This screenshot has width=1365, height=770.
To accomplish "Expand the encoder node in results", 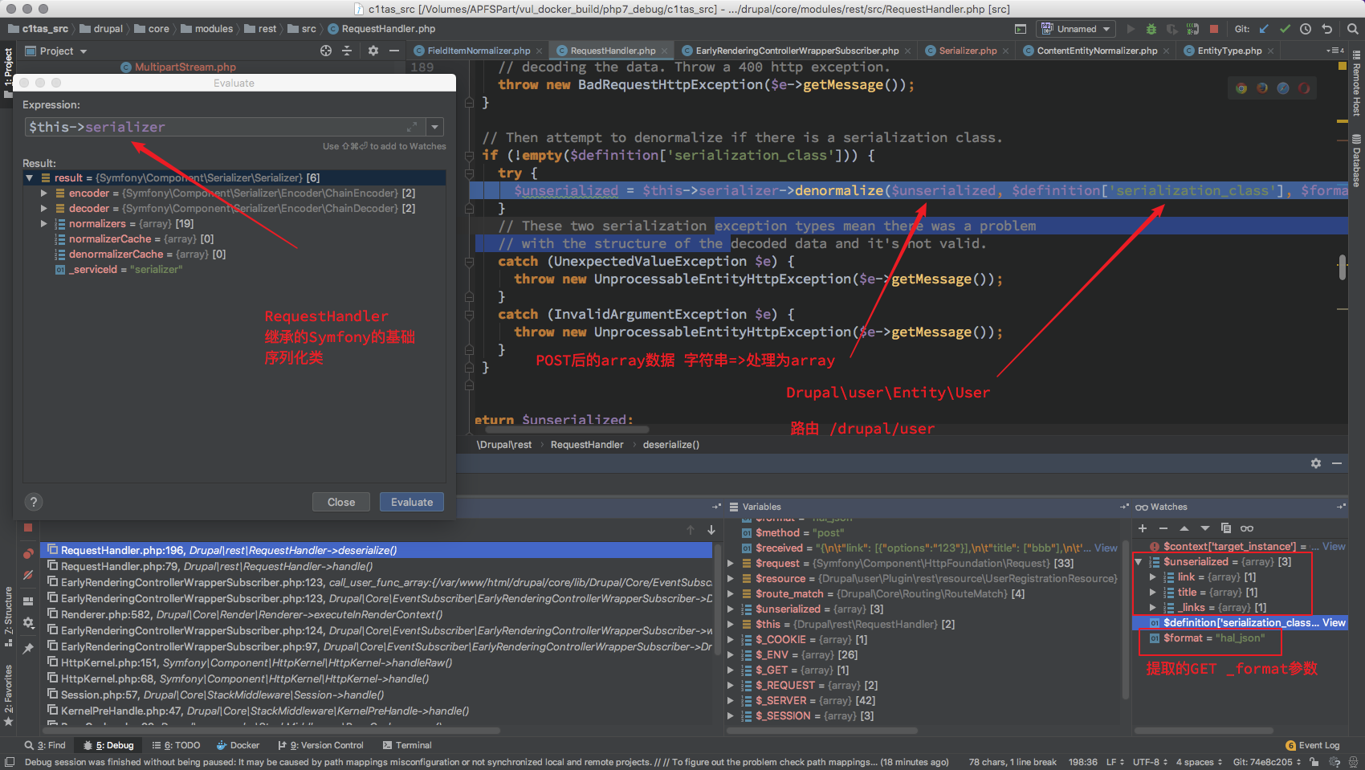I will click(44, 194).
